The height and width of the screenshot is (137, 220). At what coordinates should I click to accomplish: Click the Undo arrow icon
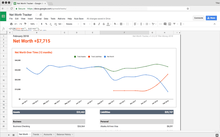point(16,24)
